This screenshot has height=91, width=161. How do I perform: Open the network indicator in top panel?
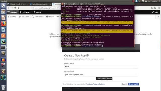tap(140, 1)
